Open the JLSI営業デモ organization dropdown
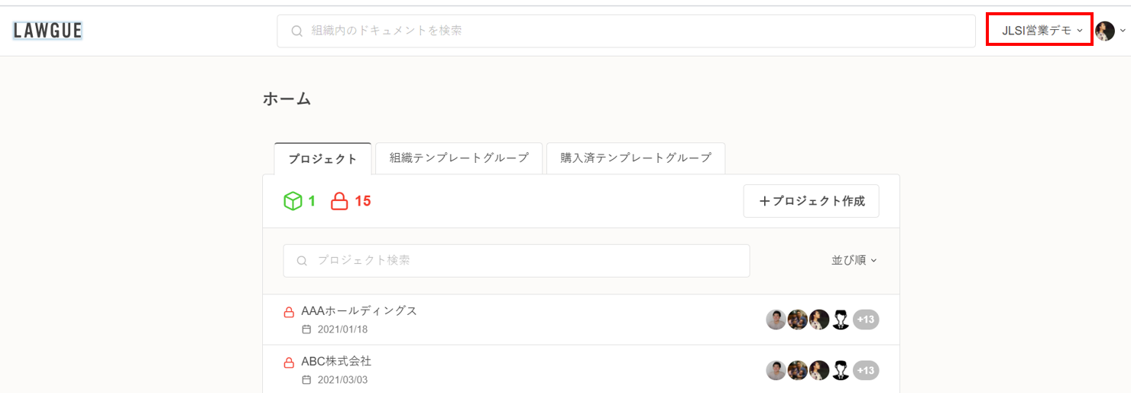1131x393 pixels. click(x=1039, y=31)
